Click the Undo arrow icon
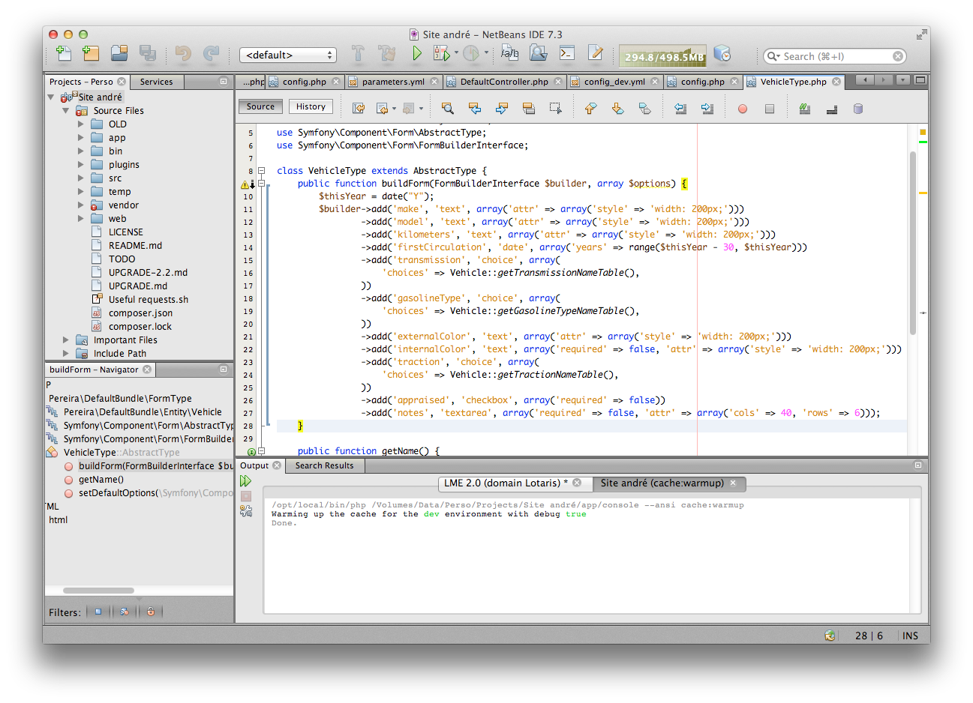The height and width of the screenshot is (703, 973). pyautogui.click(x=183, y=53)
